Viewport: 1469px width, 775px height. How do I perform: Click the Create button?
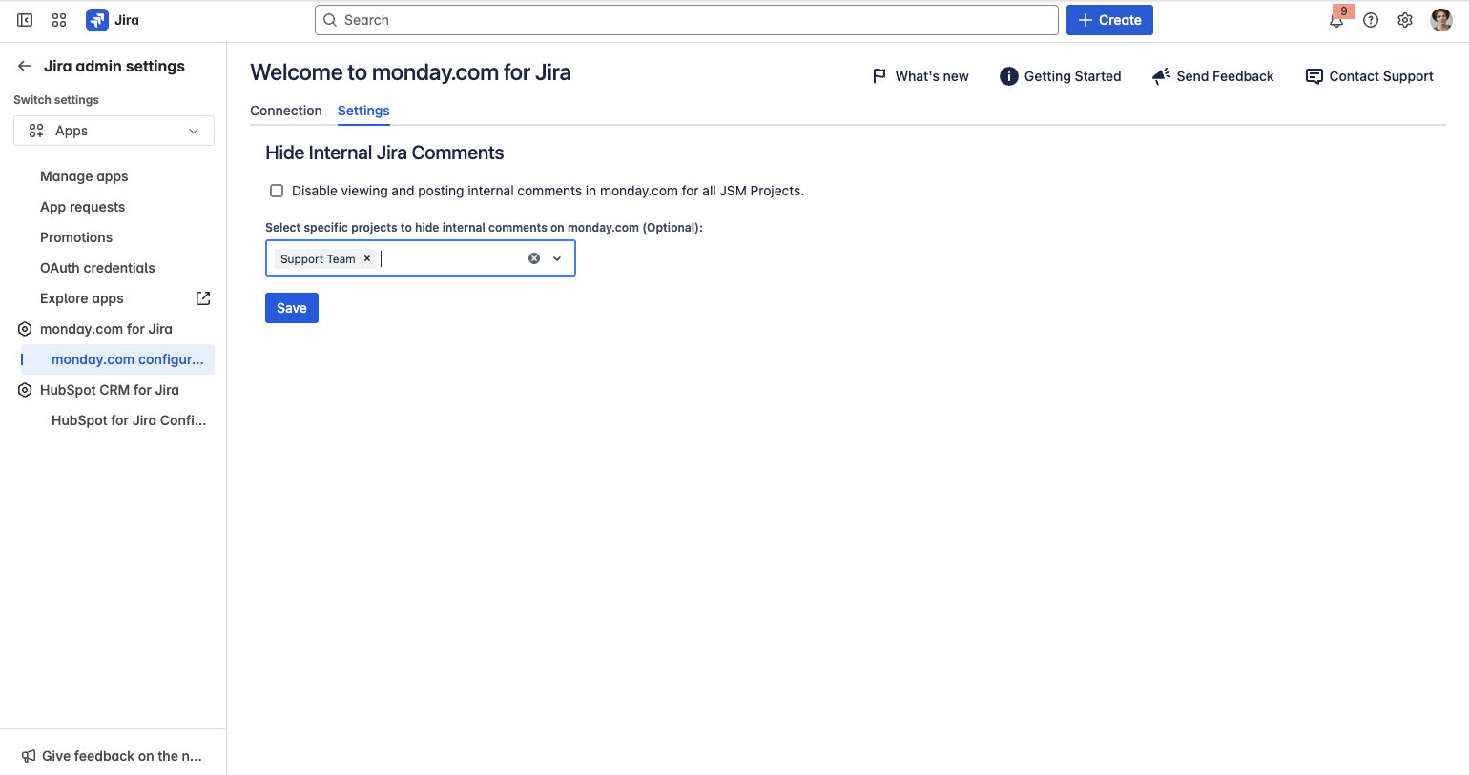pos(1109,20)
